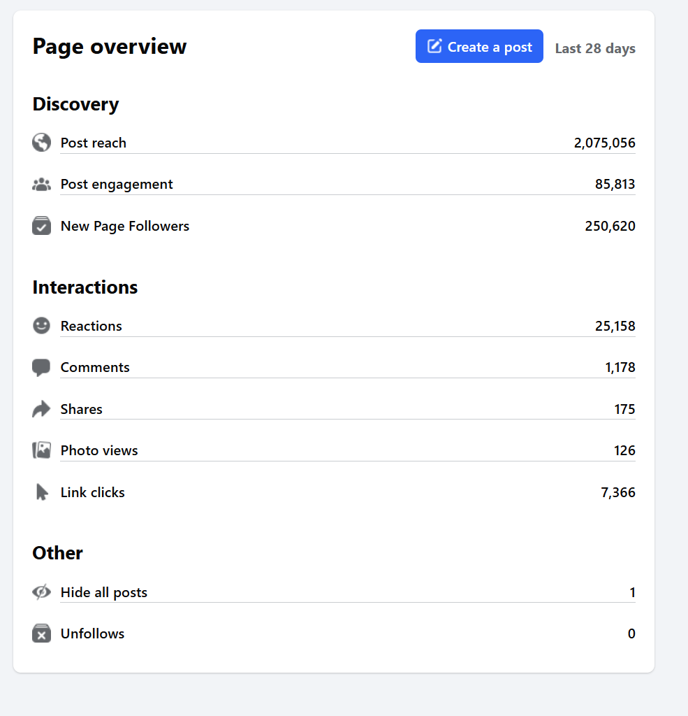Click the Link clicks cursor icon
688x716 pixels.
coord(42,492)
